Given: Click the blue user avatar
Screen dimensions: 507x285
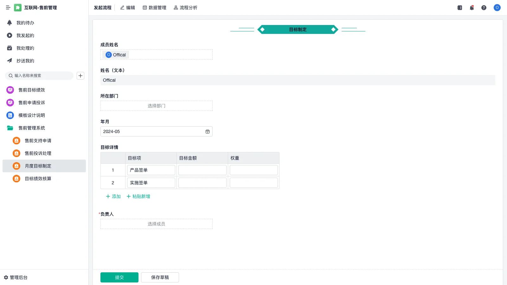Looking at the screenshot, I should [x=497, y=8].
